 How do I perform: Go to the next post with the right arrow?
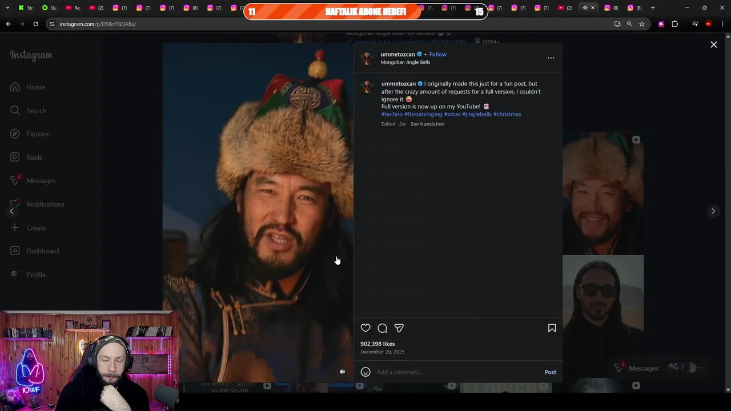713,211
